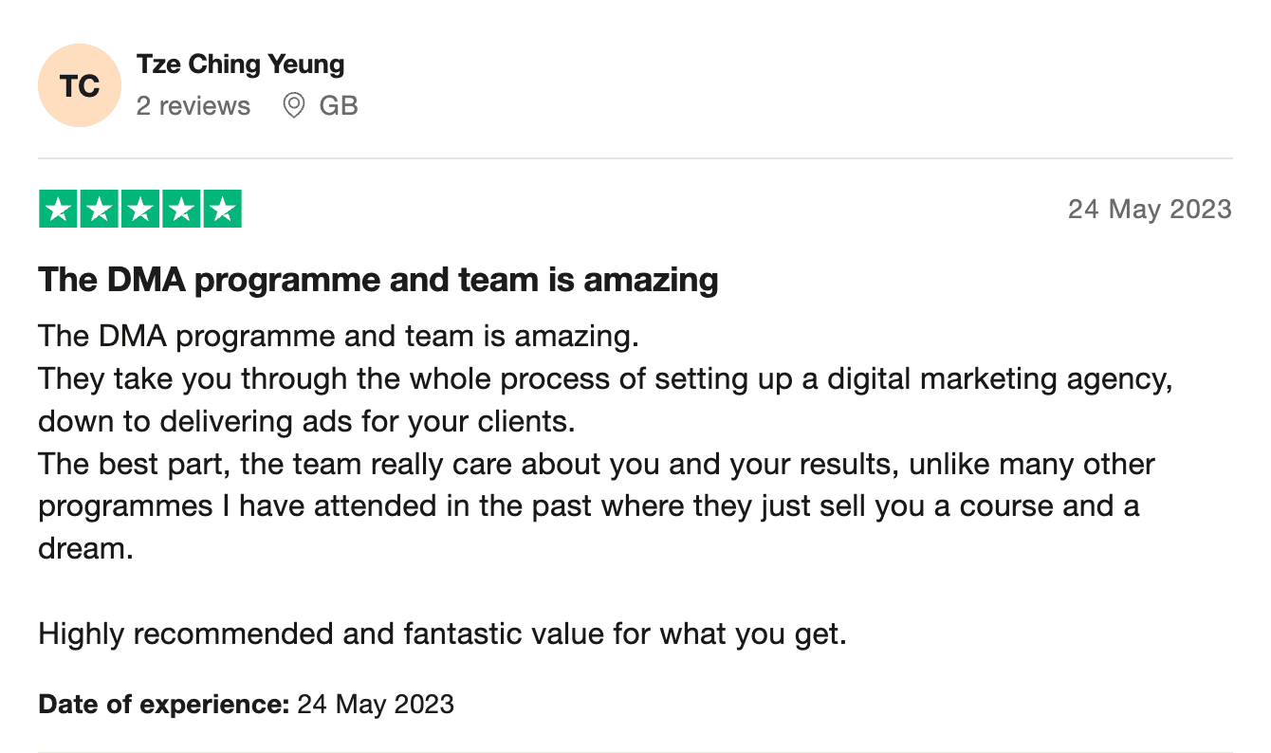Click the 'The best part' sentence line

[x=596, y=465]
